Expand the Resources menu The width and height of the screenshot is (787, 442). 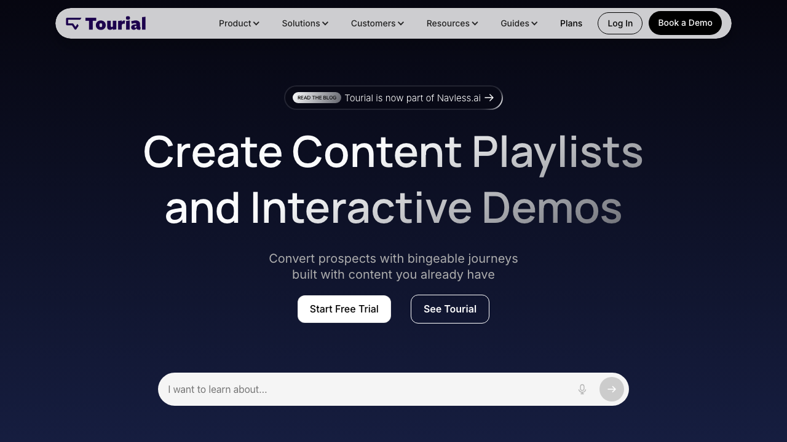452,23
